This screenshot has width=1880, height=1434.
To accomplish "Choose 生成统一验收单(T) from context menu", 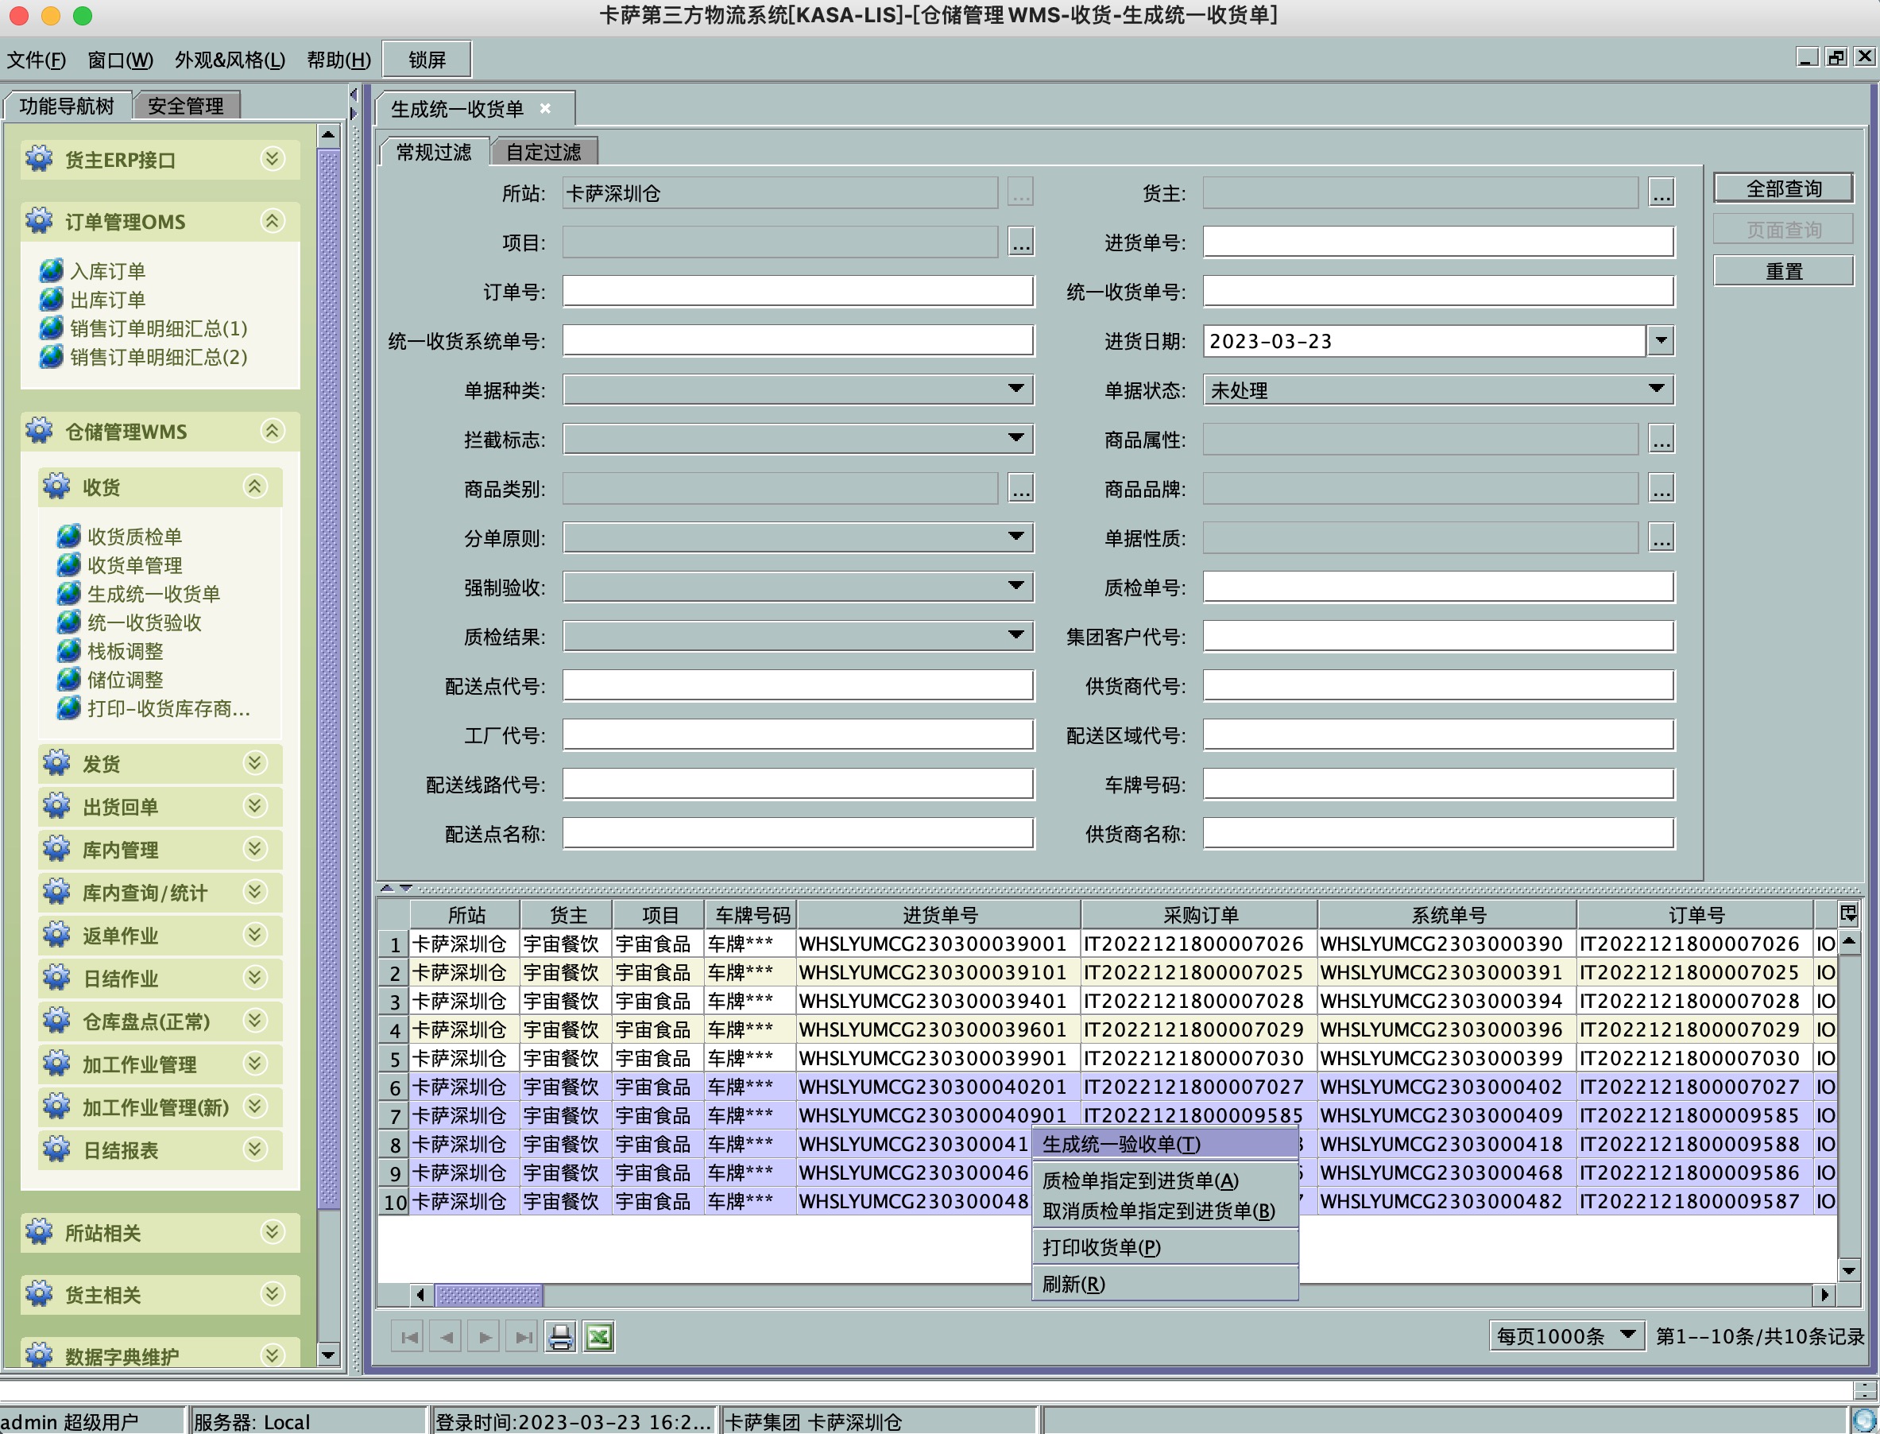I will click(x=1121, y=1144).
